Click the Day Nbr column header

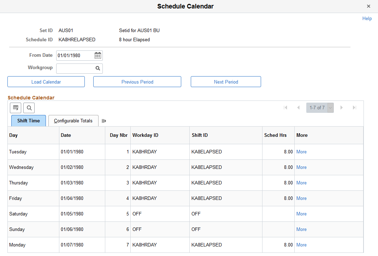click(x=118, y=135)
